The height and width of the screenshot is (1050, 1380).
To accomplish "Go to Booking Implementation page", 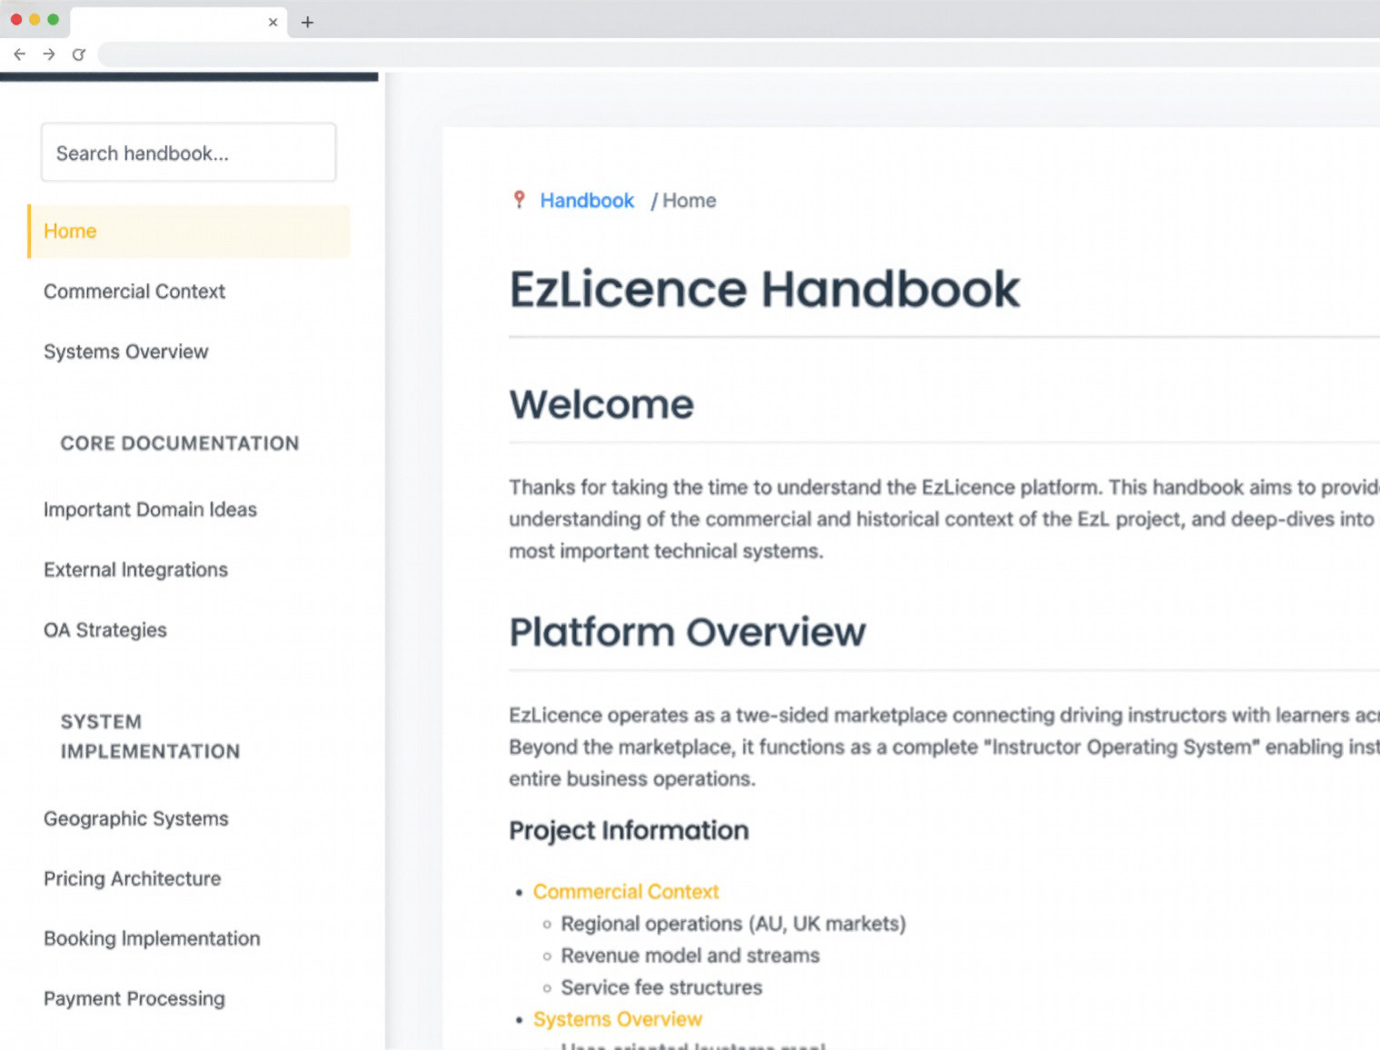I will [x=152, y=938].
